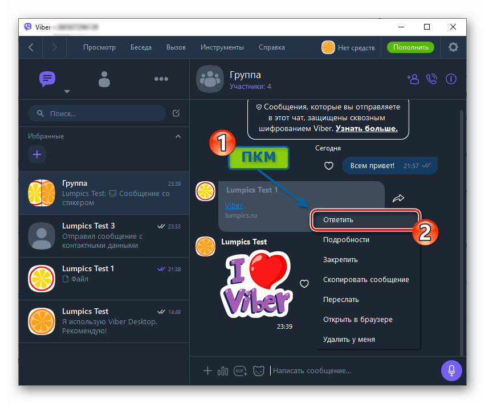Choose Переслать in context menu

point(368,300)
